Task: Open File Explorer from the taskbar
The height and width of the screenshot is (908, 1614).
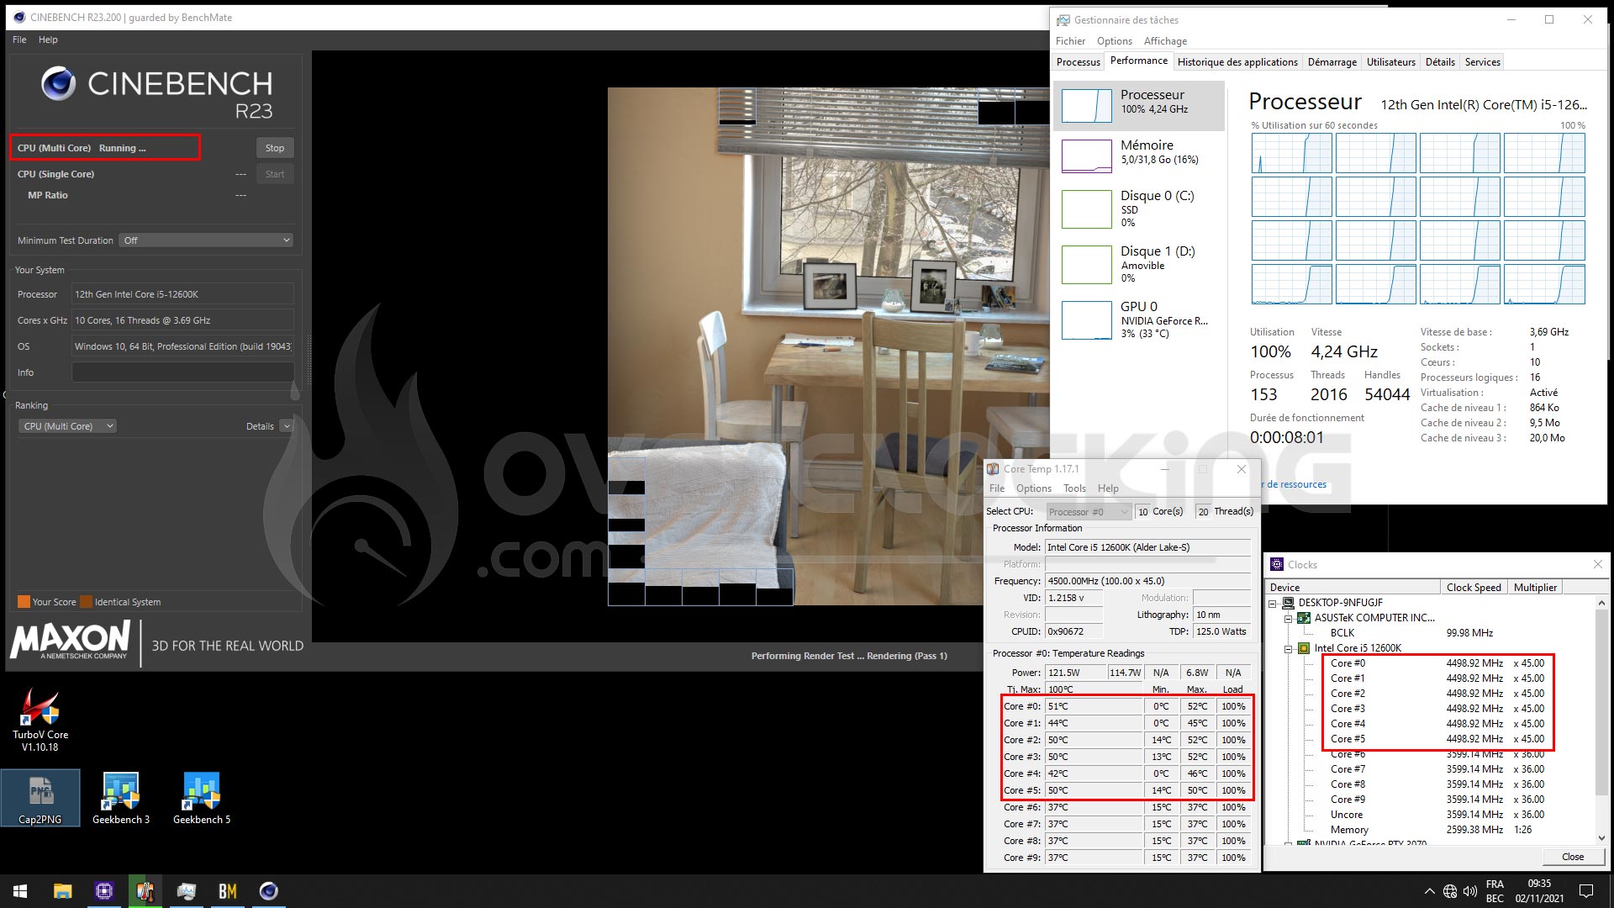Action: (63, 891)
